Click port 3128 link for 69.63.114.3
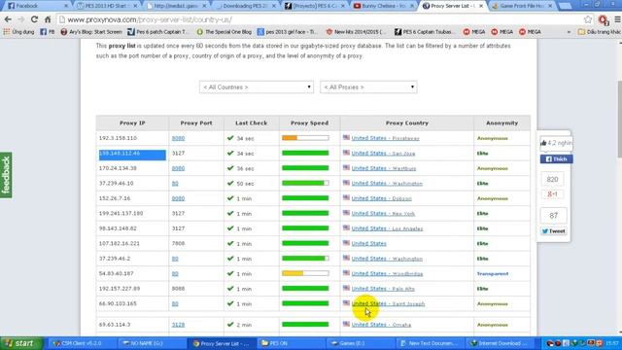622x350 pixels. point(178,325)
